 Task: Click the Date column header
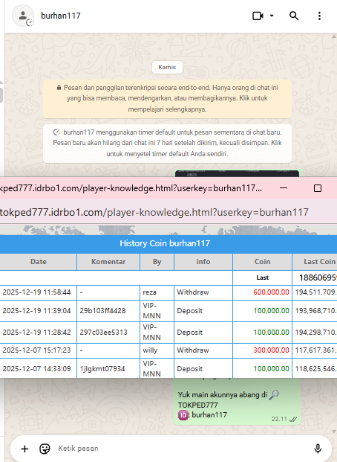39,262
